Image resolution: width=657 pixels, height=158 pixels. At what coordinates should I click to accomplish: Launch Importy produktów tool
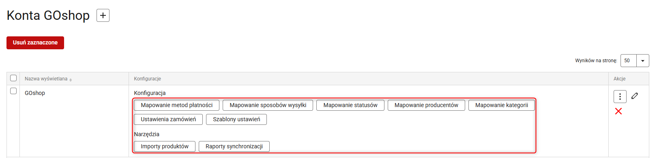click(165, 146)
